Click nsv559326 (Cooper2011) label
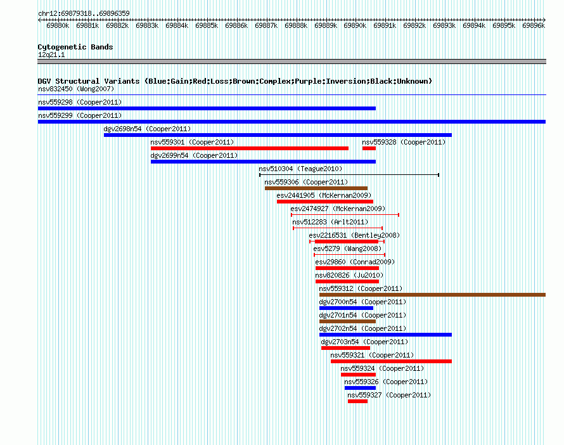The width and height of the screenshot is (564, 445). pyautogui.click(x=386, y=382)
